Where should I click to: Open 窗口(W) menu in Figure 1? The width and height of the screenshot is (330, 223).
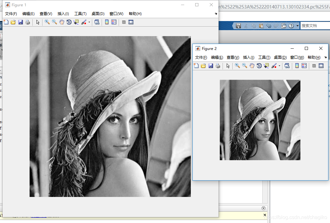coord(117,14)
